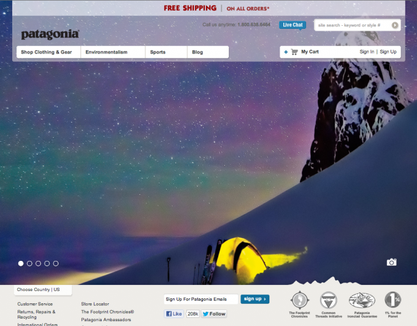Click the camera photo credit icon
This screenshot has width=417, height=326.
[x=391, y=262]
